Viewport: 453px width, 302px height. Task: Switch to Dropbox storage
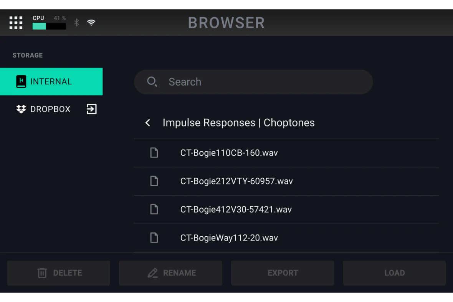[x=51, y=109]
